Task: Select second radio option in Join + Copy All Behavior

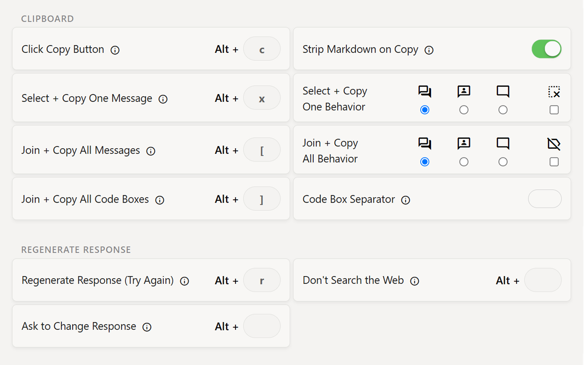Action: (464, 162)
